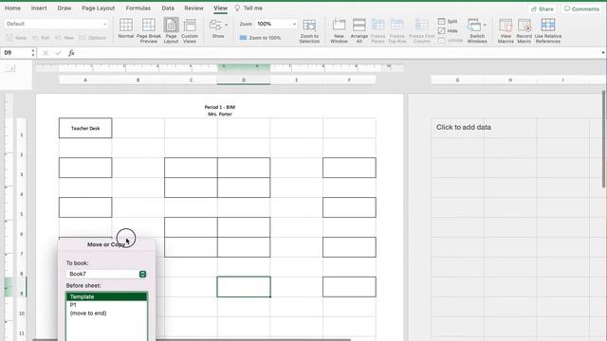Screen dimensions: 607x341
Task: Click the Share button
Action: (x=543, y=9)
